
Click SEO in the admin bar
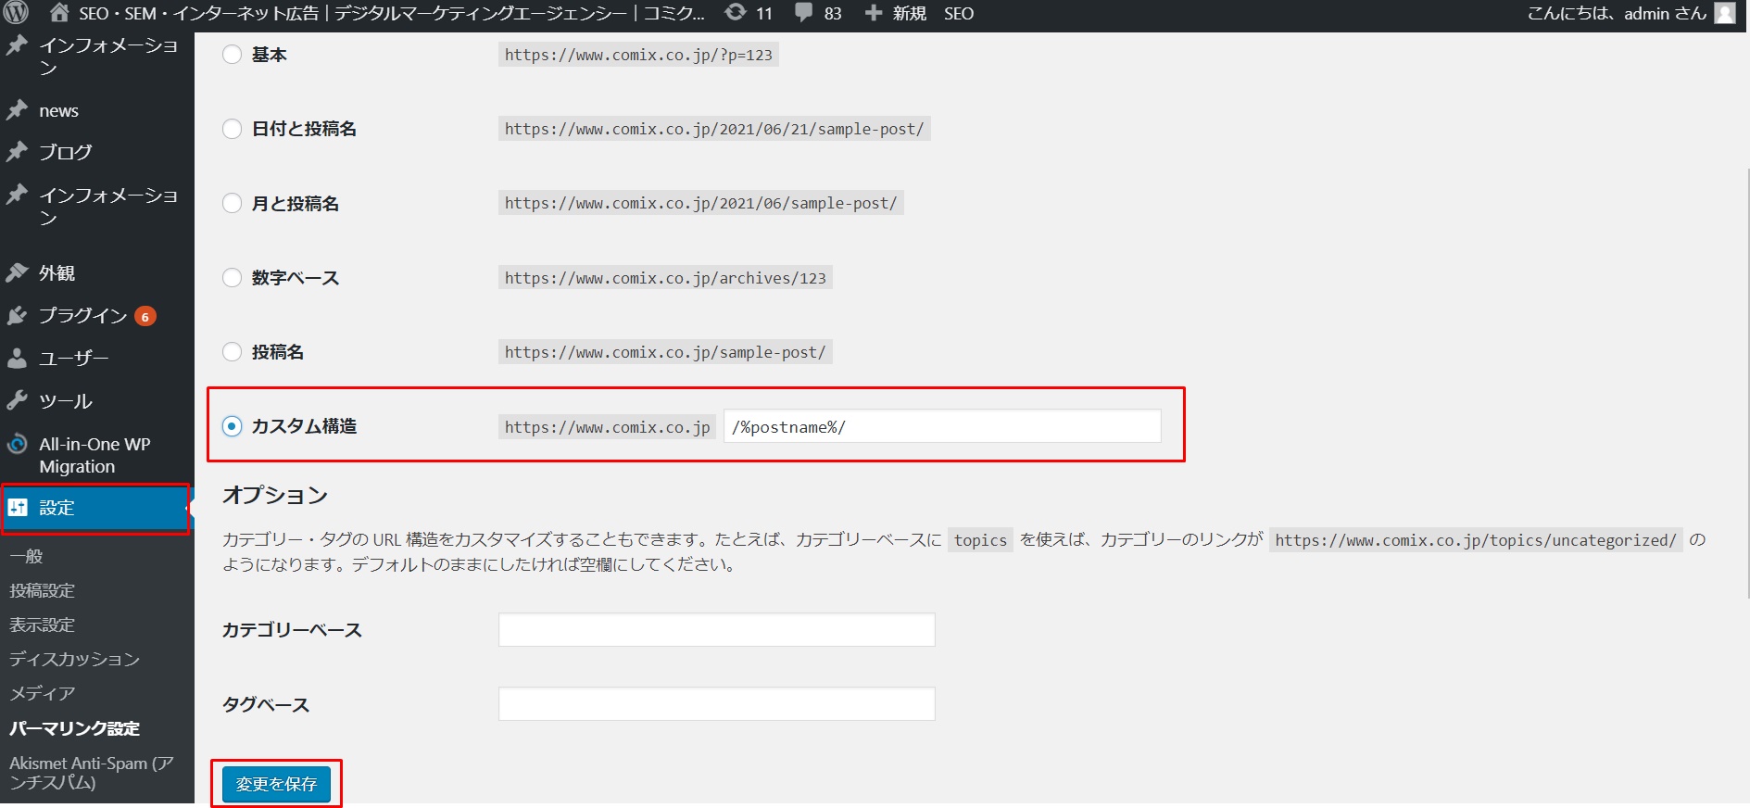[959, 13]
